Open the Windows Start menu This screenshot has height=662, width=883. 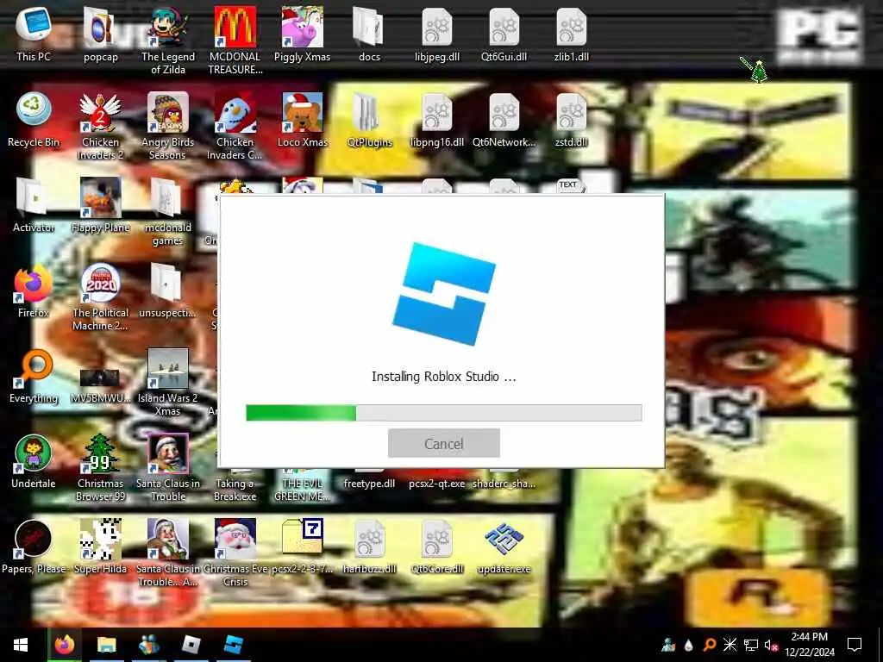pyautogui.click(x=21, y=645)
